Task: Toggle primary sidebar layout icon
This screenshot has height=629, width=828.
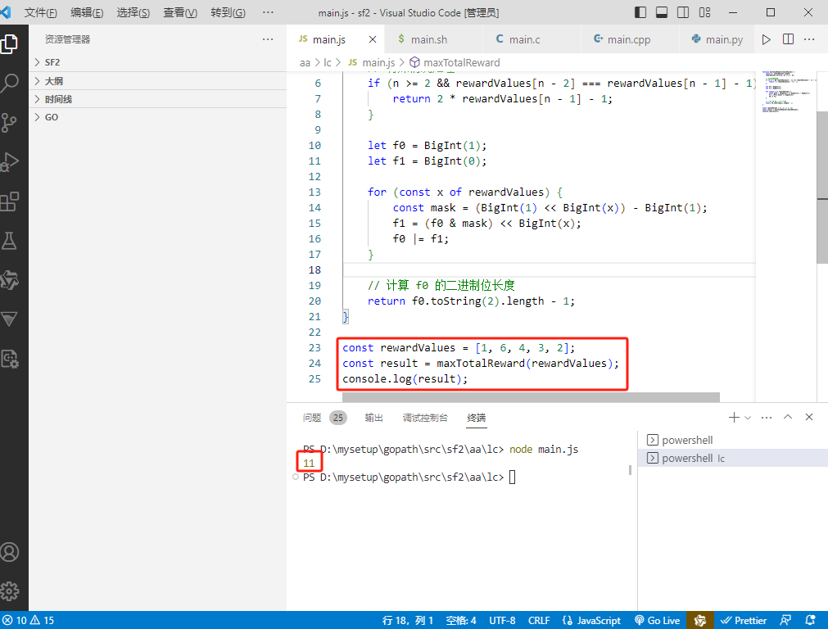Action: click(x=640, y=12)
